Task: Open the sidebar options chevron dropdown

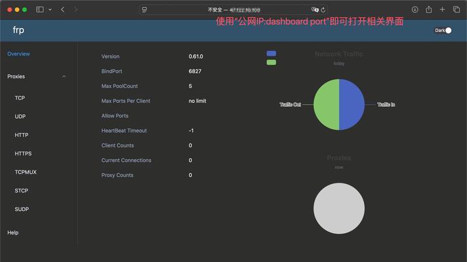Action: pyautogui.click(x=50, y=10)
